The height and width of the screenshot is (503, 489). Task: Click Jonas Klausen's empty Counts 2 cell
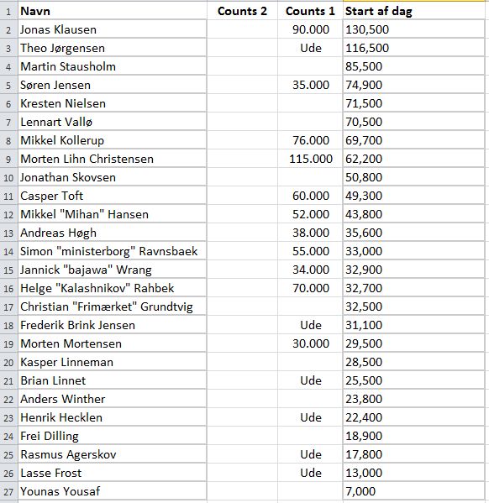[x=242, y=29]
